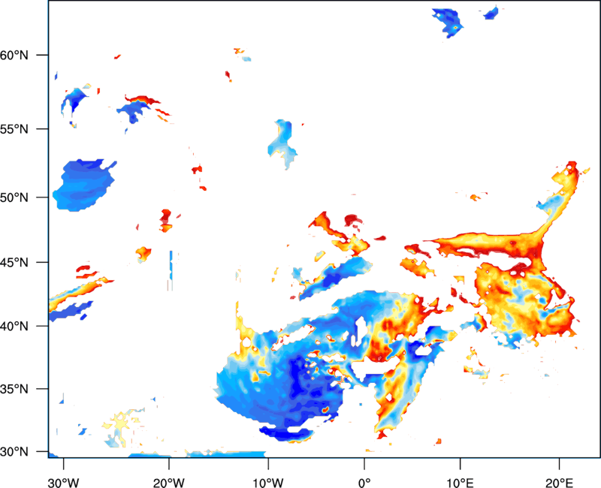Click the 35°N latitude label
This screenshot has width=601, height=488.
tap(14, 389)
